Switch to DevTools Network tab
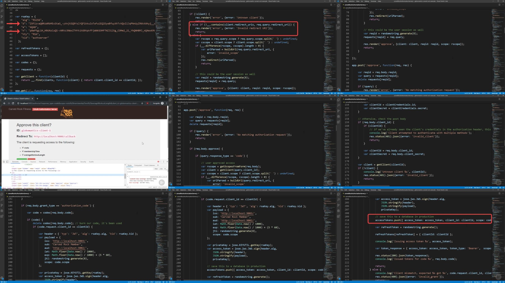Image resolution: width=505 pixels, height=283 pixels. tap(42, 162)
